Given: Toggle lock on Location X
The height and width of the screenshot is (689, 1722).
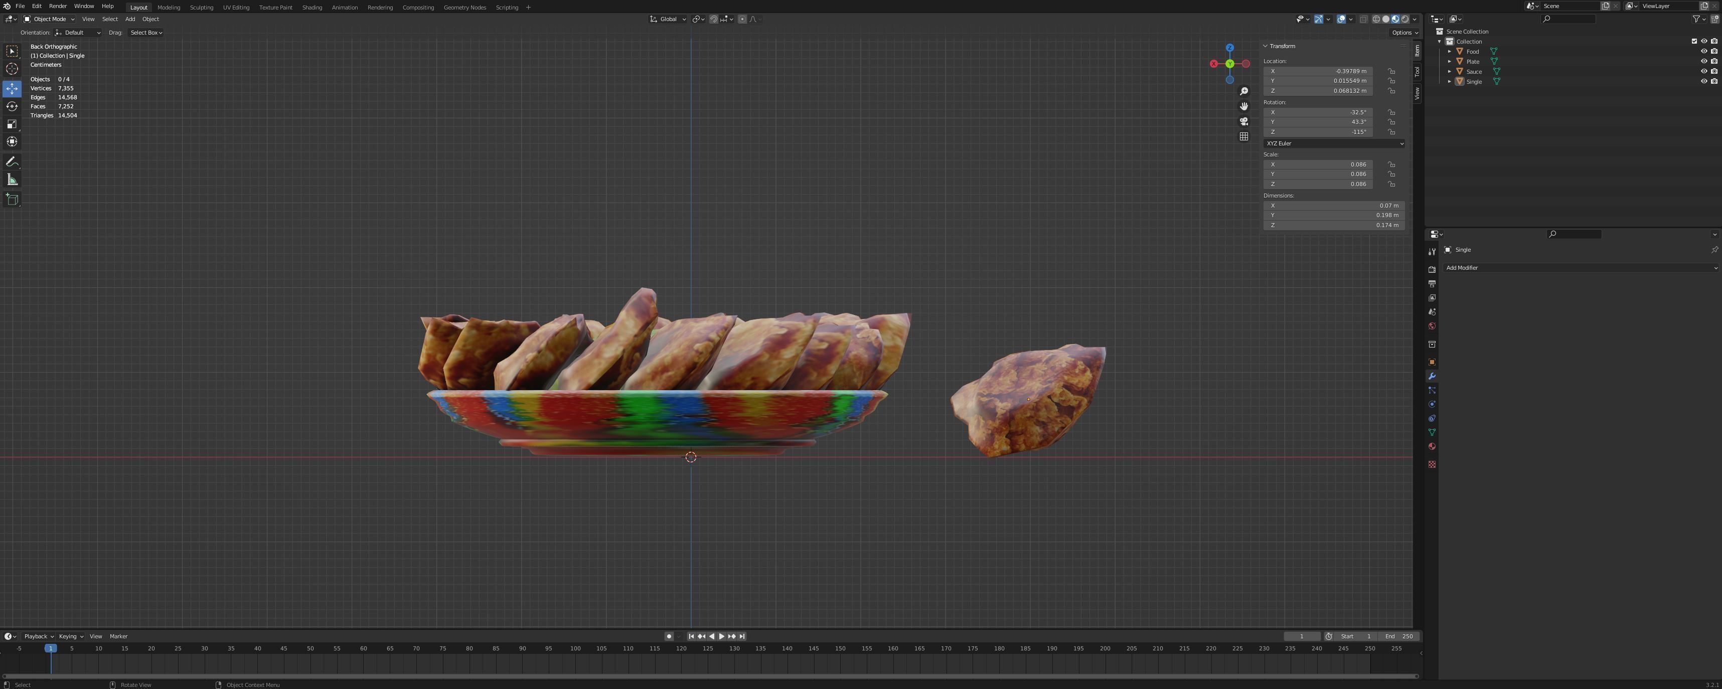Looking at the screenshot, I should point(1391,71).
